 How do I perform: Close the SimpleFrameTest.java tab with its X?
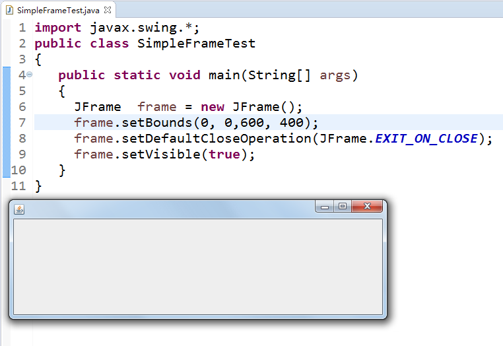[x=108, y=11]
